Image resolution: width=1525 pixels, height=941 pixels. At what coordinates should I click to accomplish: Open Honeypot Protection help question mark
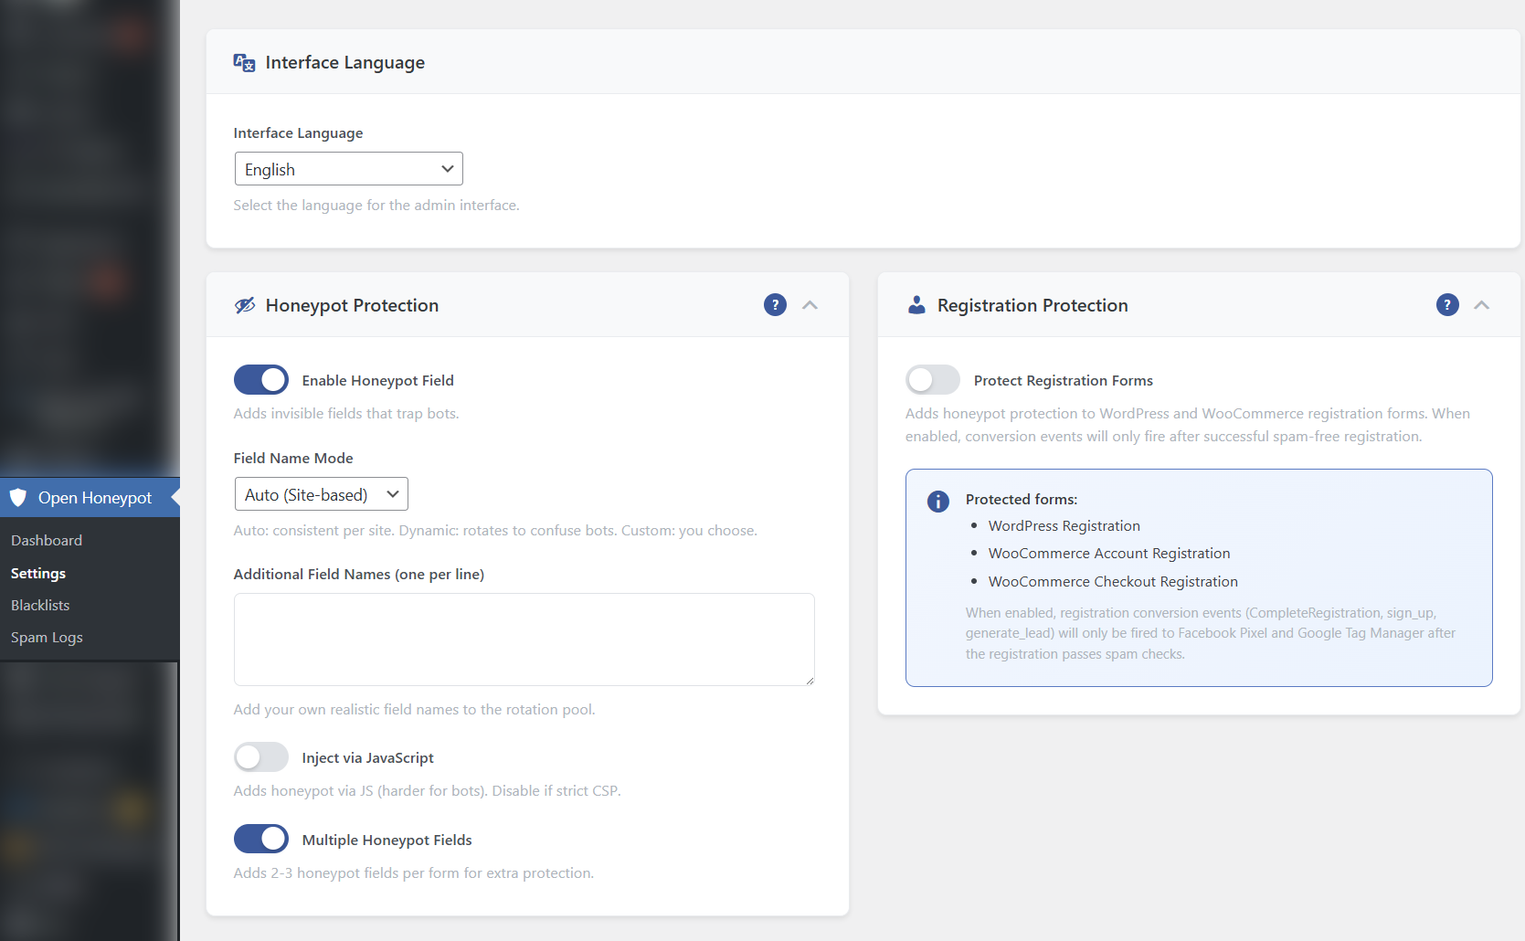click(x=775, y=305)
